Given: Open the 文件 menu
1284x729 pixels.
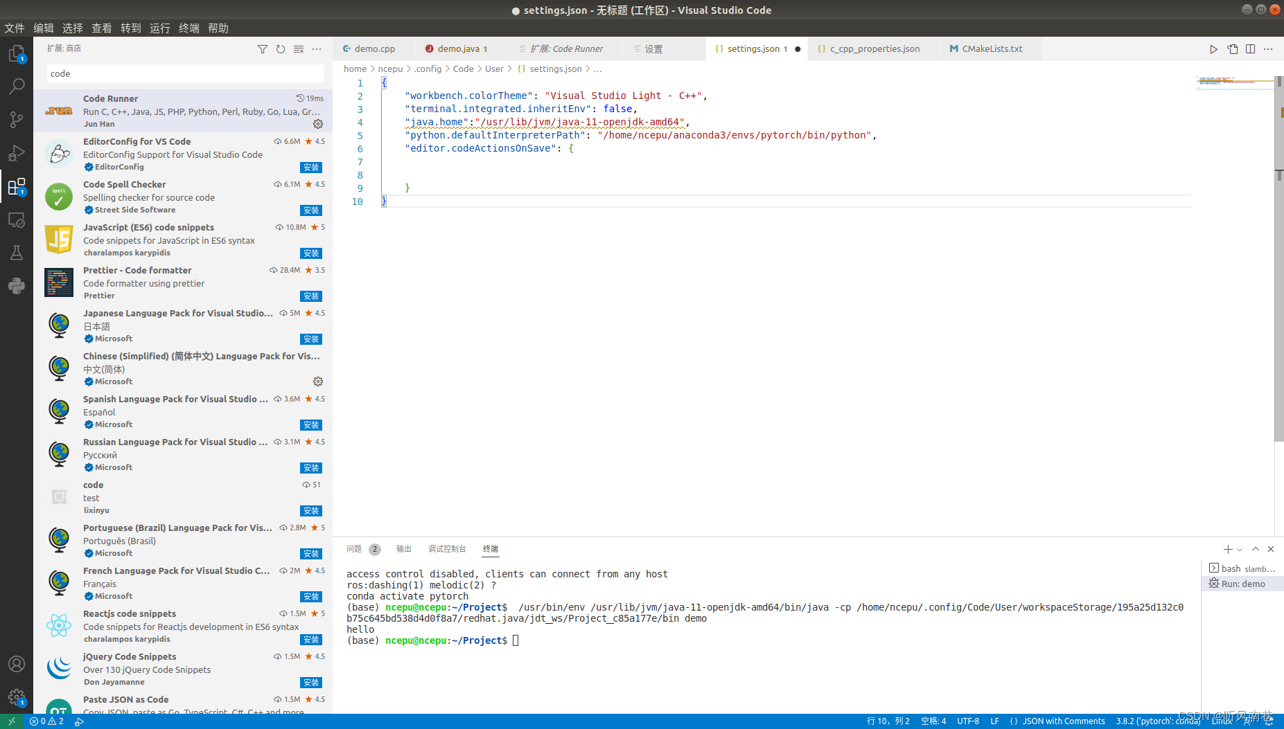Looking at the screenshot, I should tap(15, 28).
